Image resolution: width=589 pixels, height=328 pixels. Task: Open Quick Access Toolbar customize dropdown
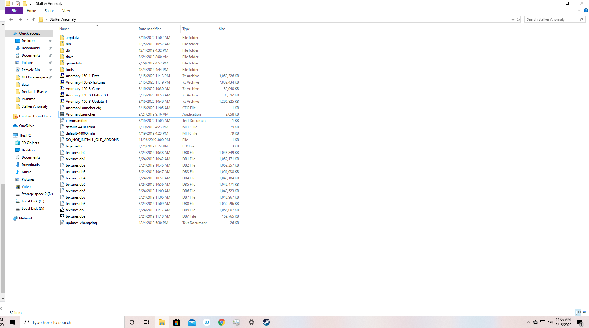click(30, 4)
